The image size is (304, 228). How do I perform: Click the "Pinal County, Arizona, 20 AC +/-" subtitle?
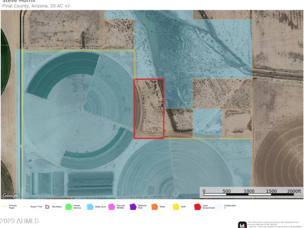pos(36,6)
